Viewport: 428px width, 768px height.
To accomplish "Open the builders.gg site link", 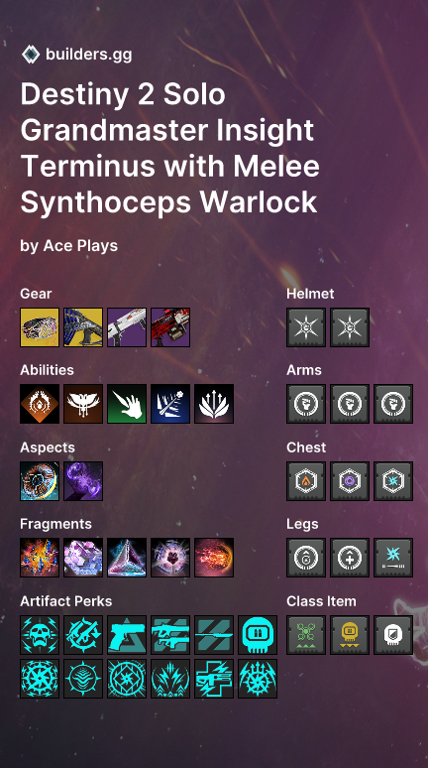I will tap(88, 55).
